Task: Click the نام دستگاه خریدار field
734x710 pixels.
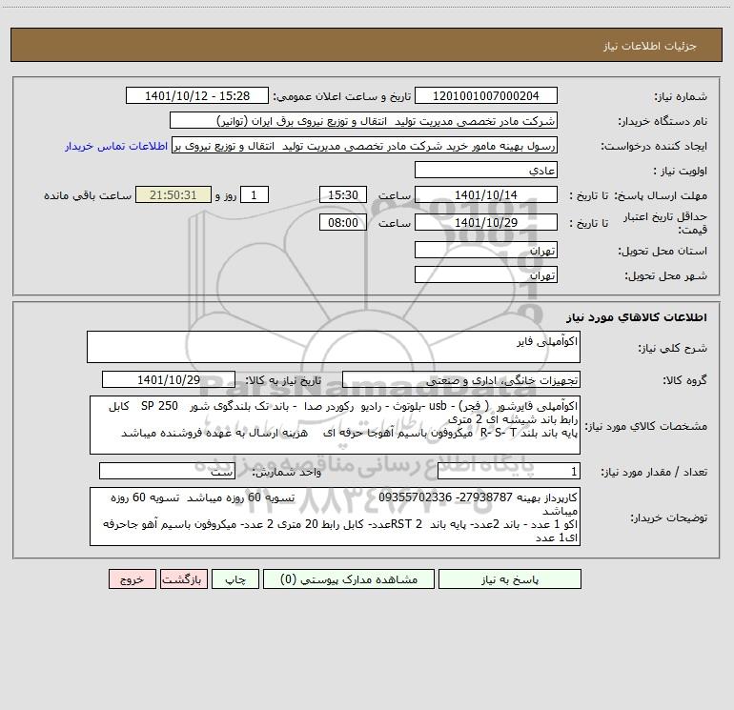Action: (363, 120)
